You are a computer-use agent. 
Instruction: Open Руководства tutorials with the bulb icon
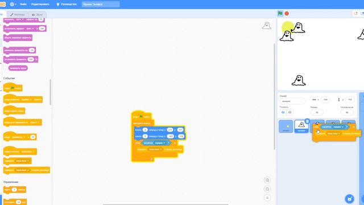(x=67, y=4)
